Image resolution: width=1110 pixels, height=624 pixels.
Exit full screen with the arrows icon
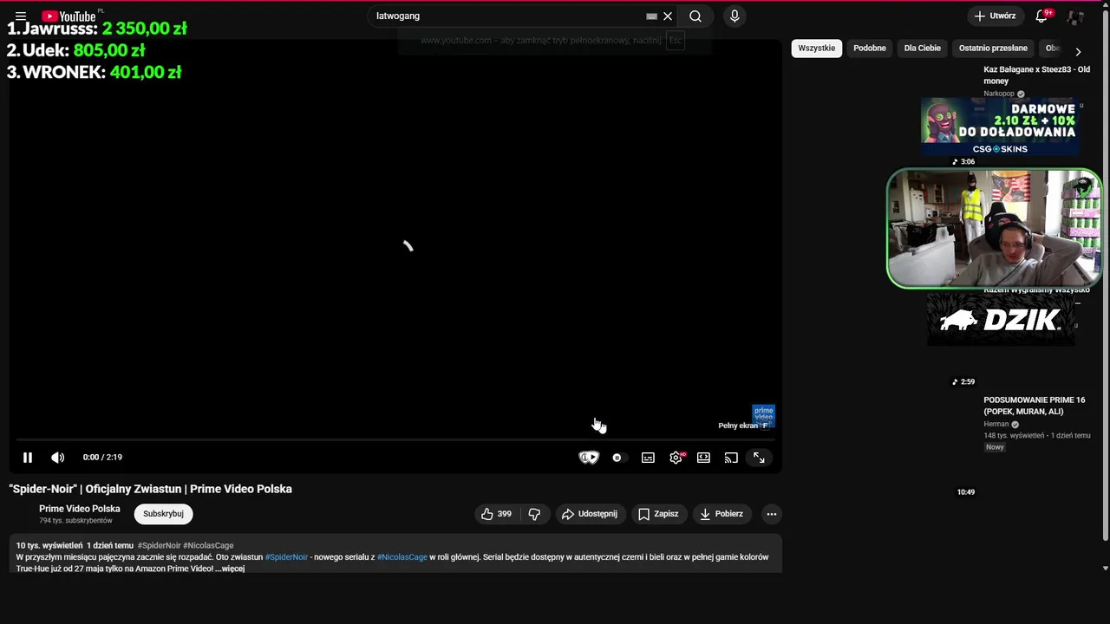point(759,458)
